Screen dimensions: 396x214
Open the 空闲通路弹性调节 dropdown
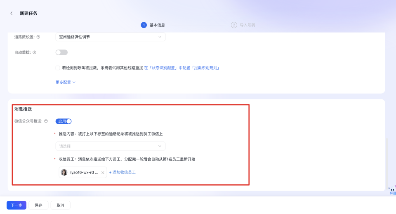tap(110, 37)
